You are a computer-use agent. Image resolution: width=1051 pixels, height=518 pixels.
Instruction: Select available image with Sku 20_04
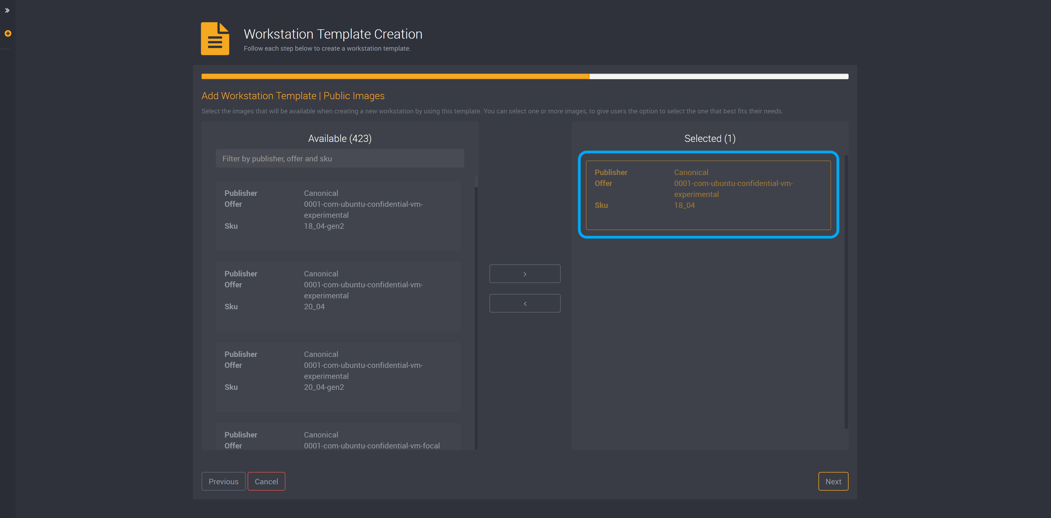pos(338,296)
